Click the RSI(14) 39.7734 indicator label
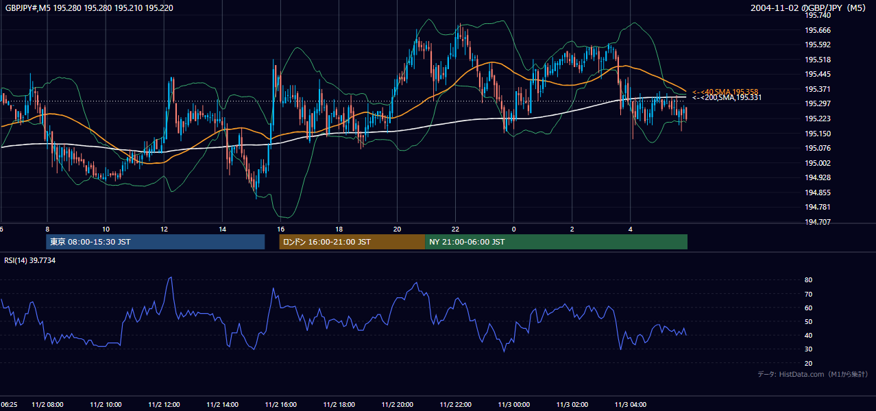This screenshot has height=411, width=876. (30, 260)
